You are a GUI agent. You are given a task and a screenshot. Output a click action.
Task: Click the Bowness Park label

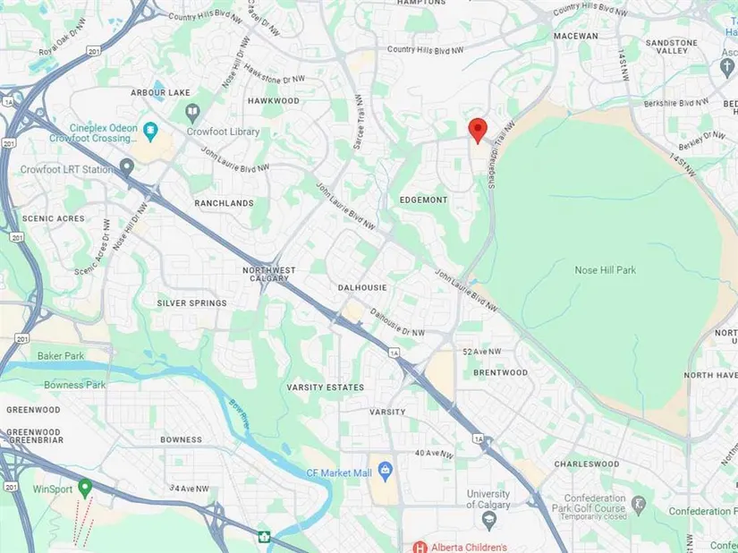pyautogui.click(x=75, y=385)
